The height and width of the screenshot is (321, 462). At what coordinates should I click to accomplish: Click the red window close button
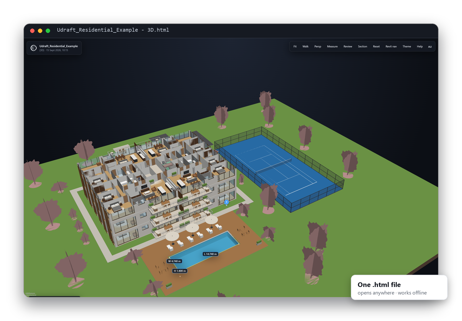[x=32, y=31]
